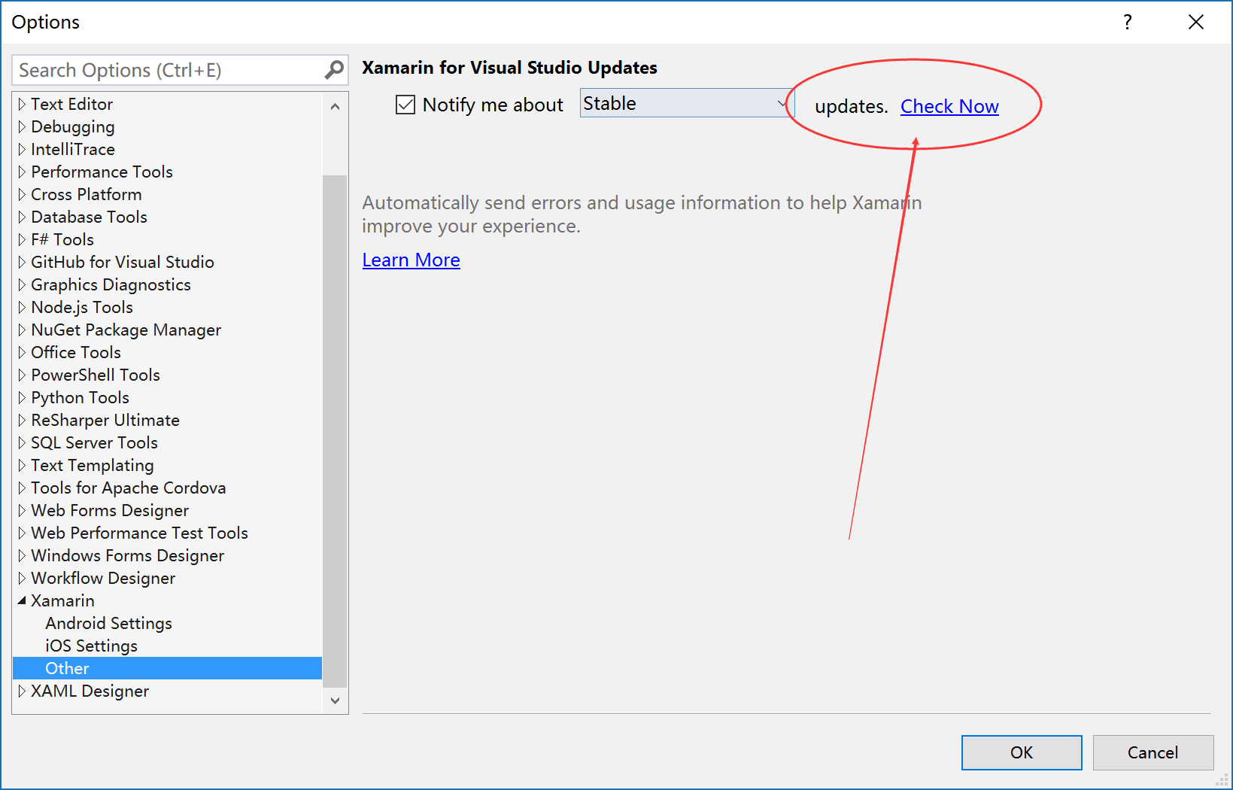Click the Cancel button
1233x790 pixels.
pos(1153,752)
